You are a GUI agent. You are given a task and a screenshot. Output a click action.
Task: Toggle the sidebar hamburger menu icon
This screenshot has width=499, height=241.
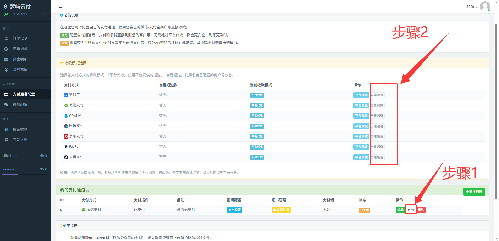(x=60, y=7)
